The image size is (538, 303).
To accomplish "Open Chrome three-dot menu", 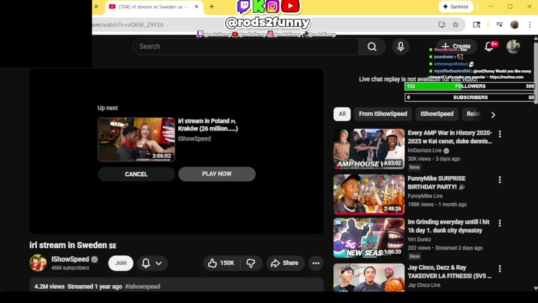I will [530, 25].
